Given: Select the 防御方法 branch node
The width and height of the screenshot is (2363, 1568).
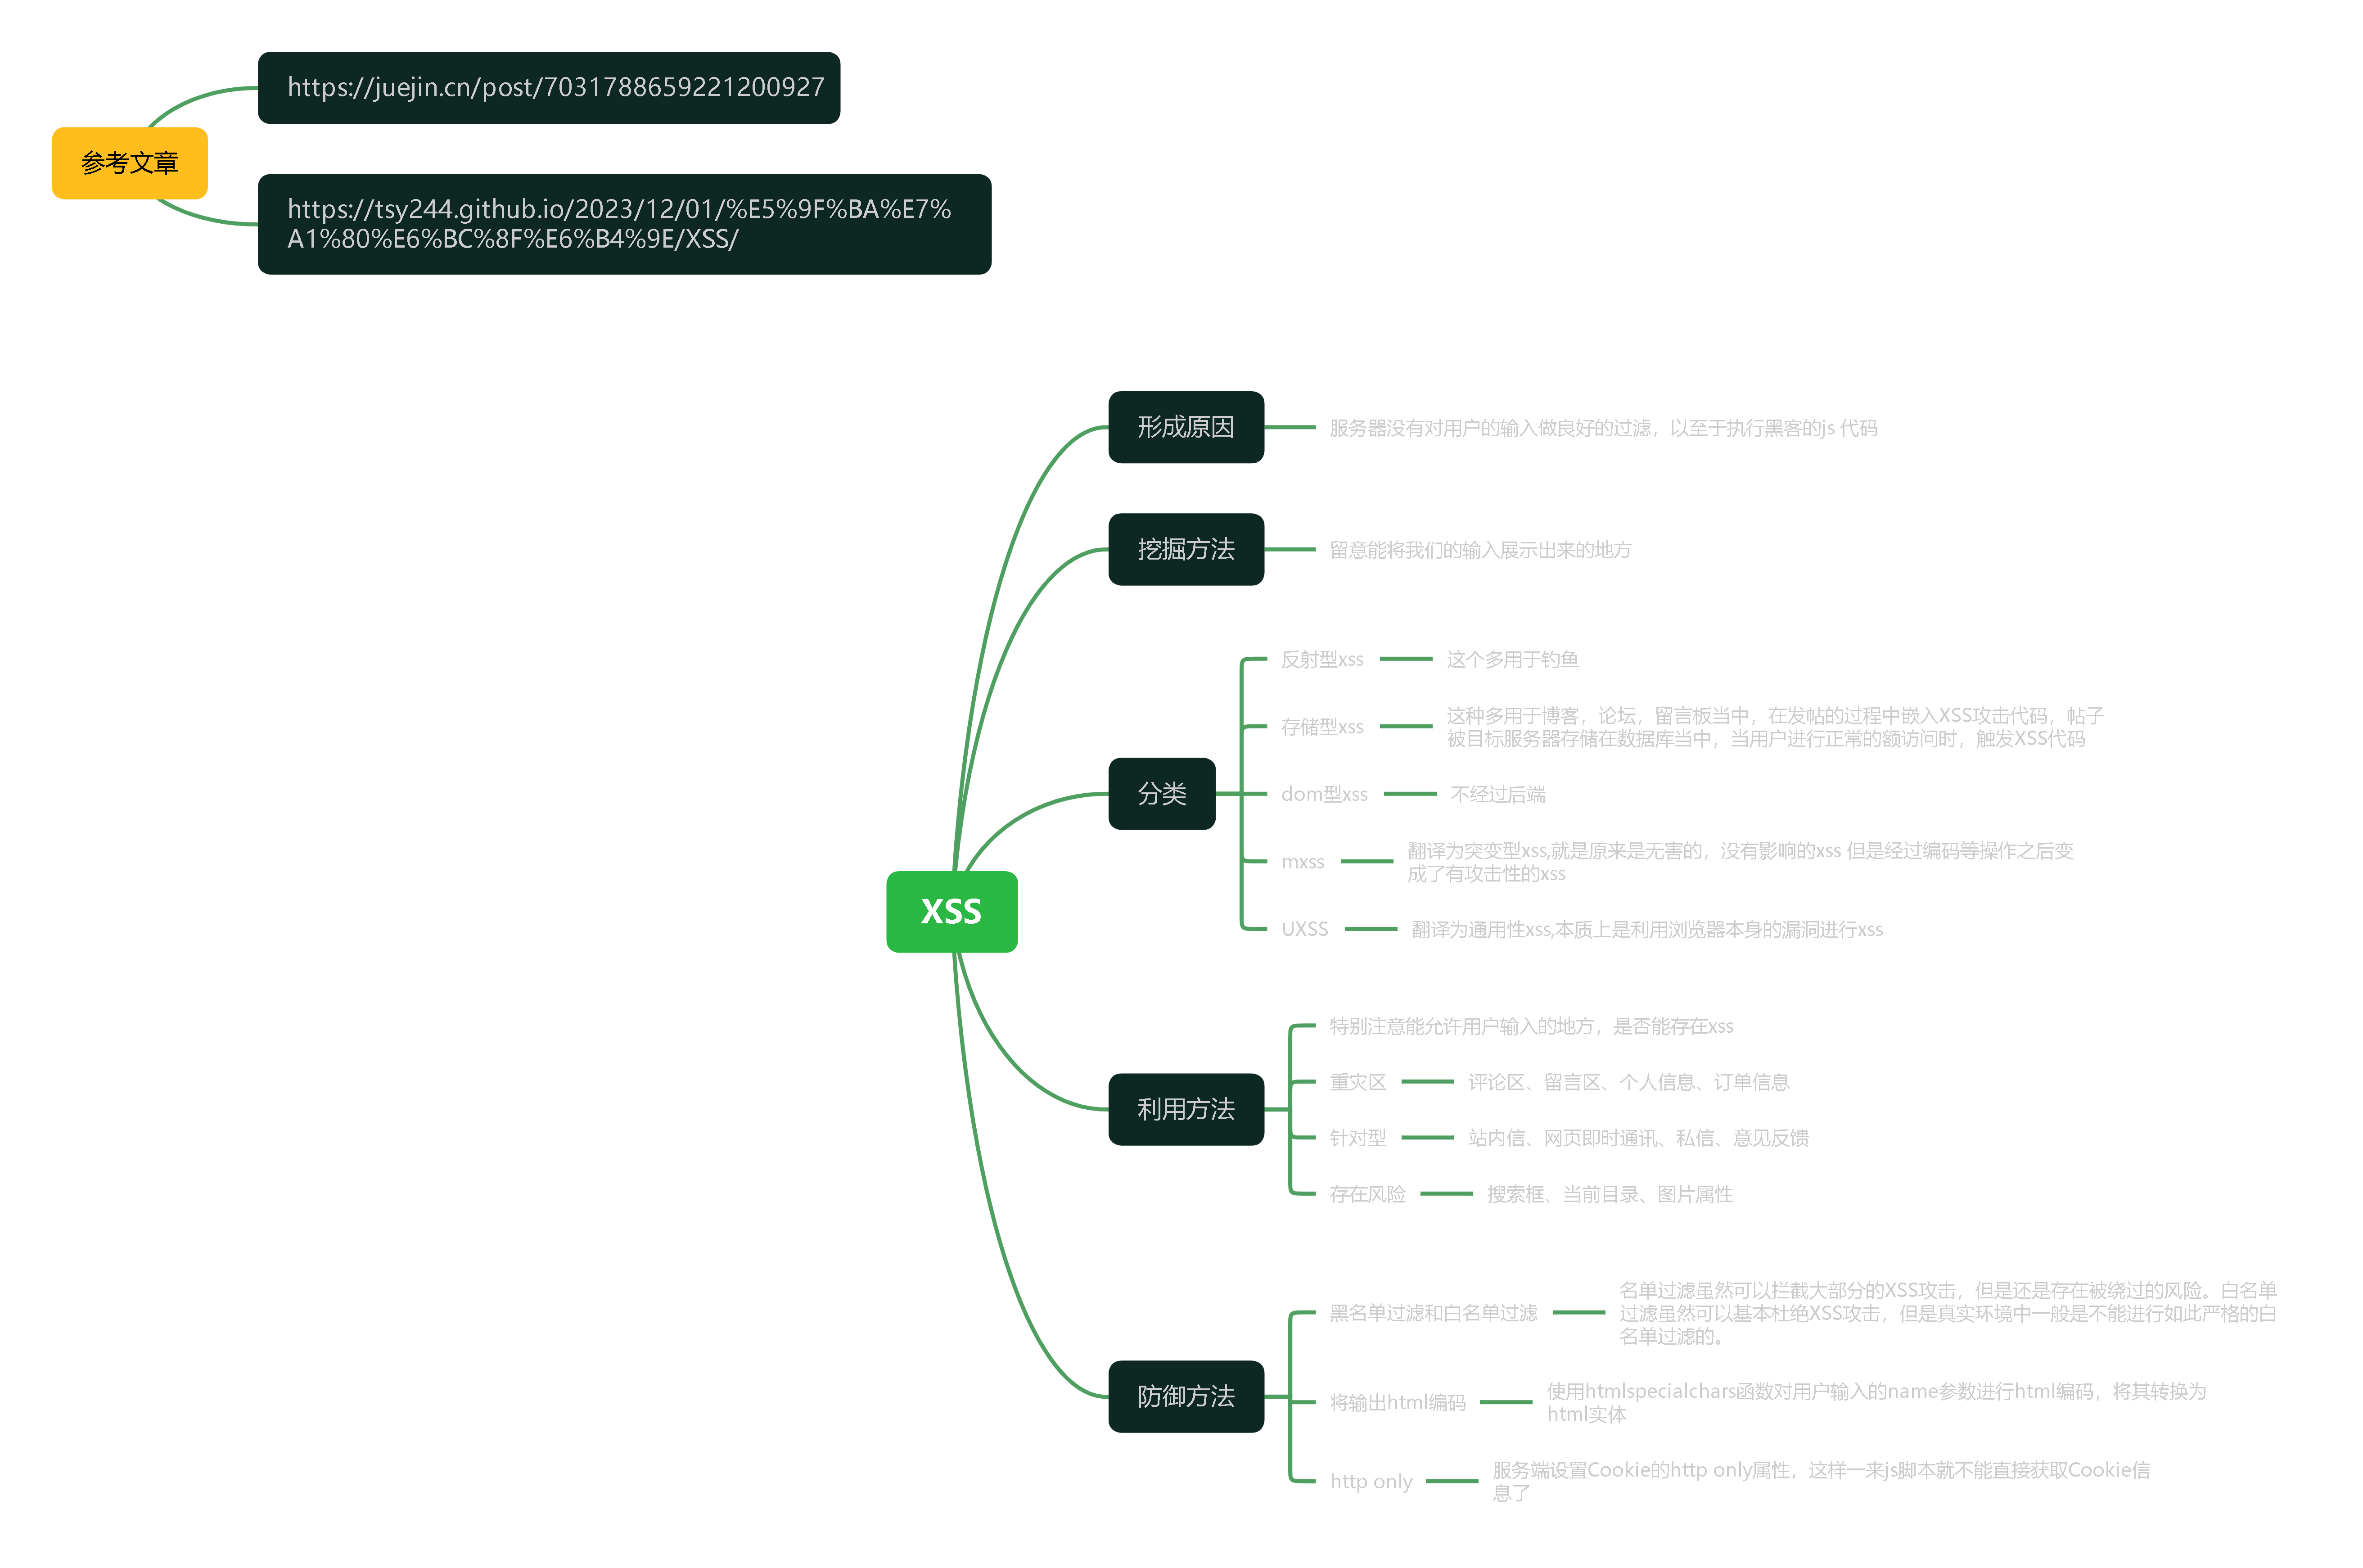Looking at the screenshot, I should pos(1186,1396).
